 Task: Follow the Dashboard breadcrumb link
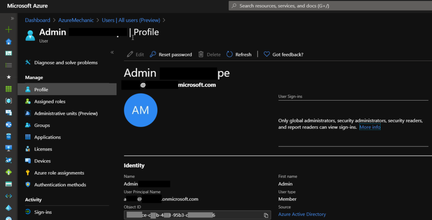tap(38, 20)
